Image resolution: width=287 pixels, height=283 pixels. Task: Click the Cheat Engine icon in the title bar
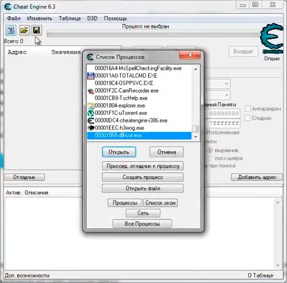pyautogui.click(x=8, y=7)
